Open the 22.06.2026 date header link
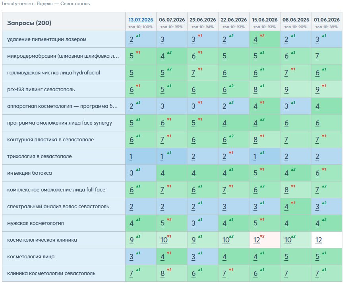The width and height of the screenshot is (344, 283). coord(234,20)
